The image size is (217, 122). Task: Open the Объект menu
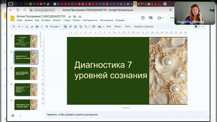[77, 20]
